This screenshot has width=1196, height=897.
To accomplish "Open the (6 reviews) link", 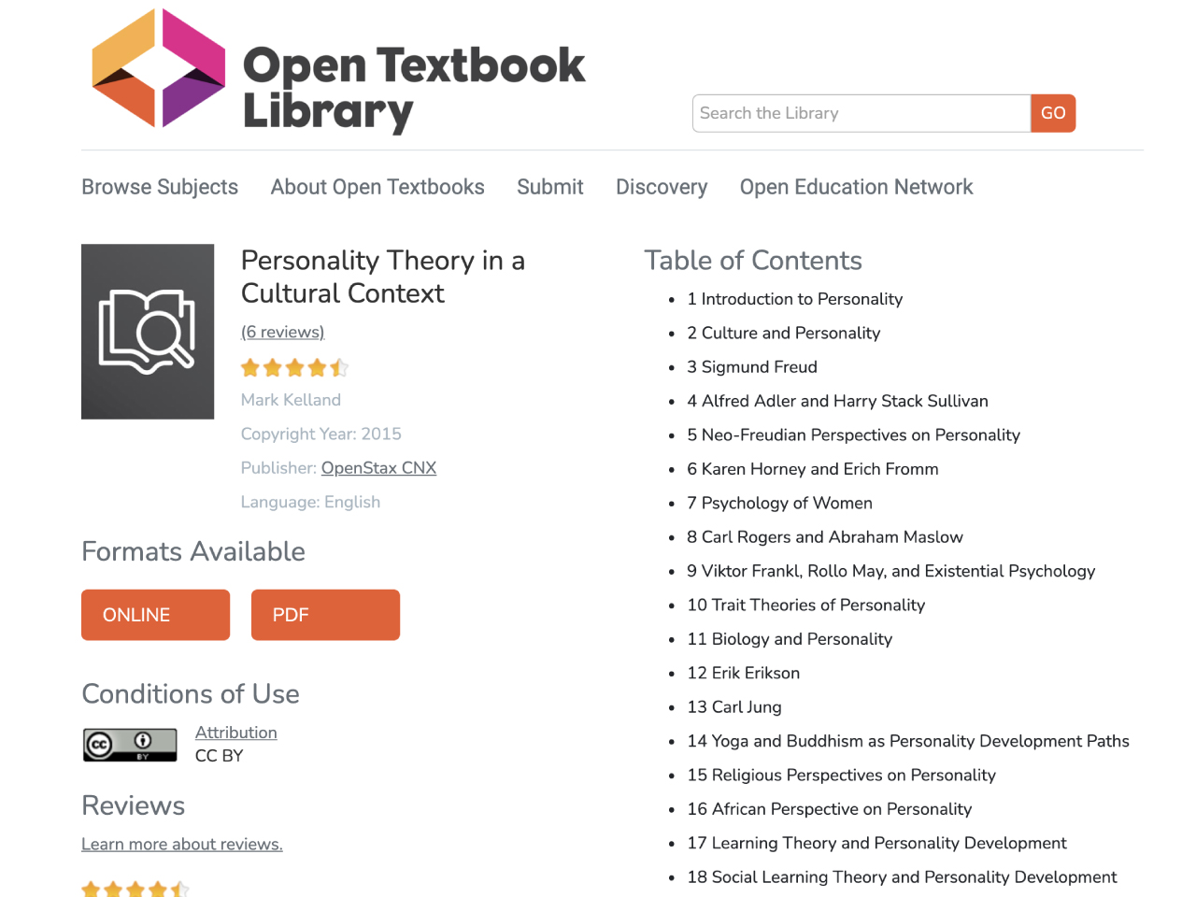I will (x=283, y=332).
